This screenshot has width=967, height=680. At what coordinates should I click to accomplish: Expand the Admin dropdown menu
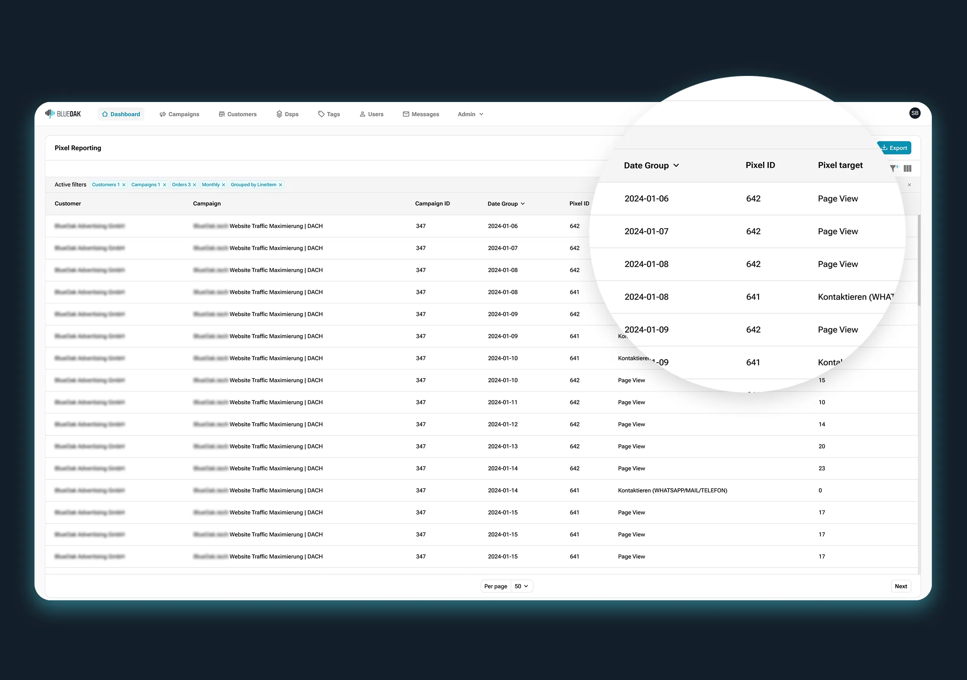(470, 114)
